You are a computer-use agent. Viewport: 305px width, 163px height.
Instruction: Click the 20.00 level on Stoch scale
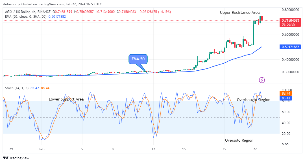[x=286, y=134]
